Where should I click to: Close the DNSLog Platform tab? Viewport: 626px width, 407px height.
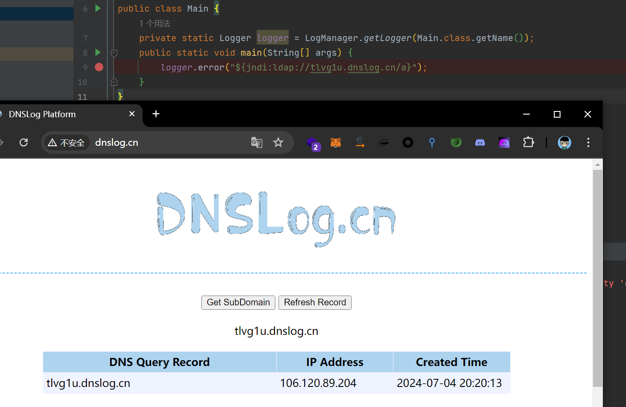click(132, 114)
